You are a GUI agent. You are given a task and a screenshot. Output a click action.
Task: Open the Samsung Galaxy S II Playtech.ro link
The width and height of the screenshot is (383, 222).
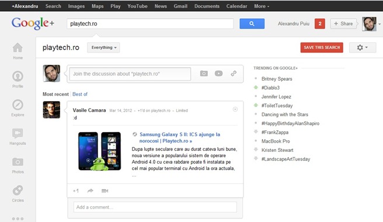pos(180,138)
